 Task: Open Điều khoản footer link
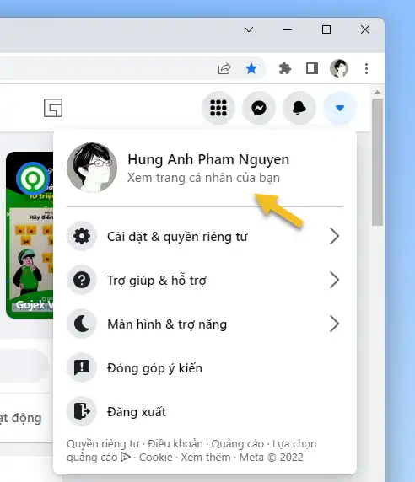click(x=175, y=444)
